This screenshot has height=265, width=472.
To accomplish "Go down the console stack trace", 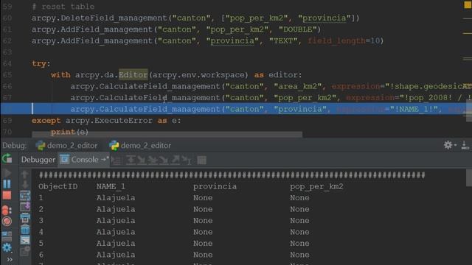I will (25, 185).
